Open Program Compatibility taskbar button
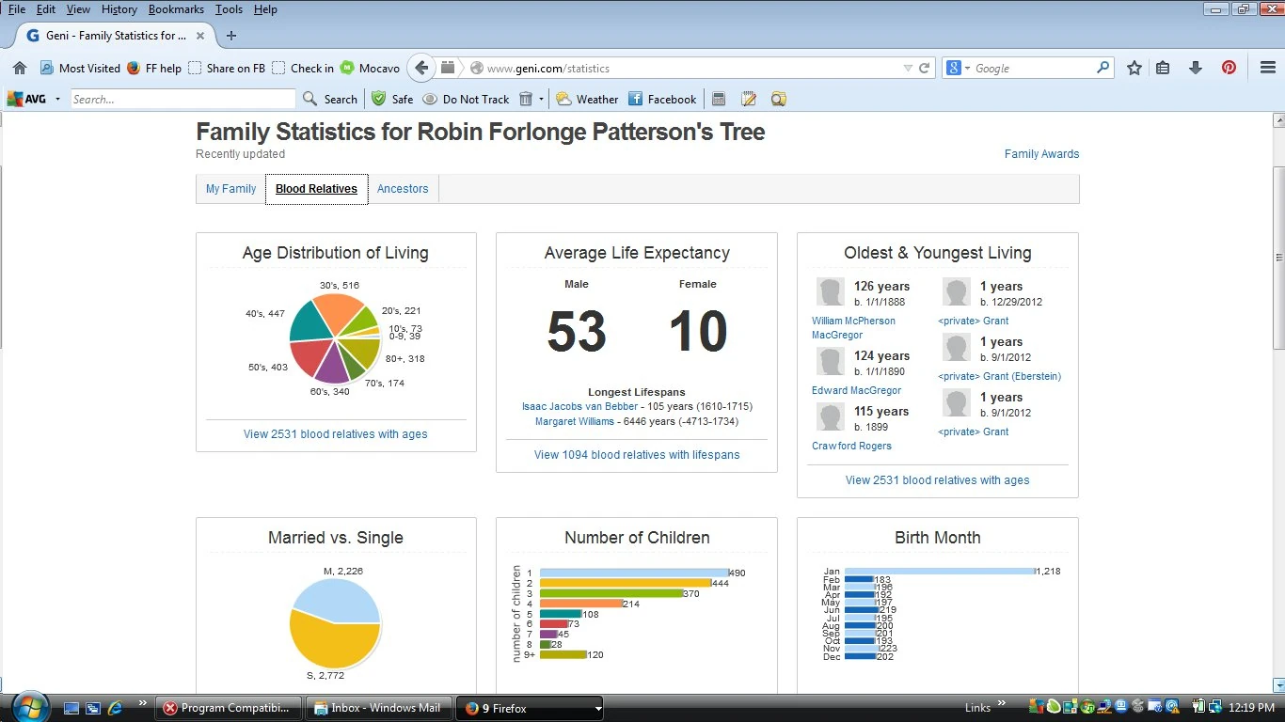This screenshot has width=1285, height=722. (x=230, y=708)
